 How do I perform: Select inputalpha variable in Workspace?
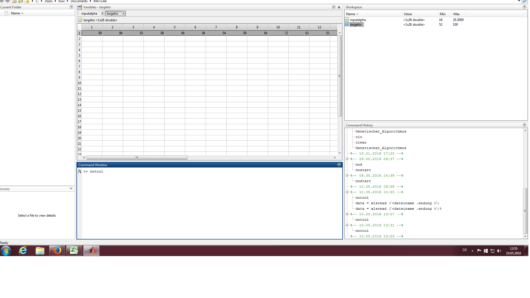pos(357,20)
